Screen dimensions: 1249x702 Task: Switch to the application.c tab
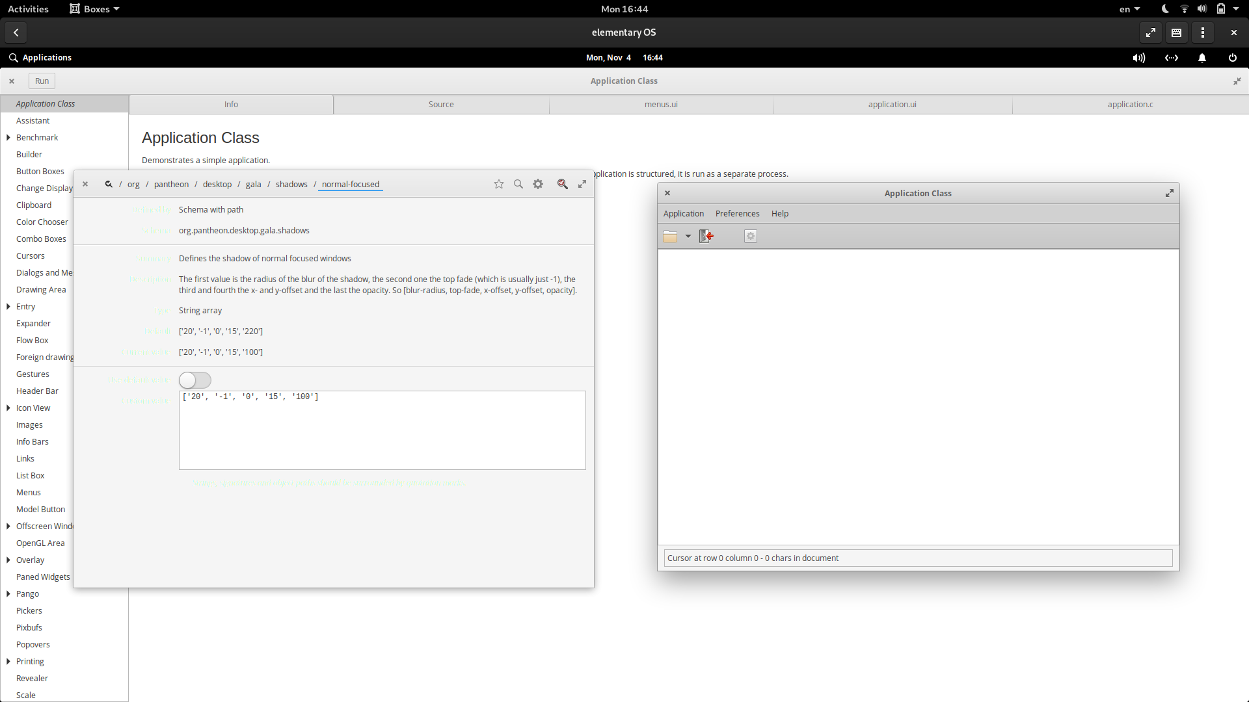1131,105
